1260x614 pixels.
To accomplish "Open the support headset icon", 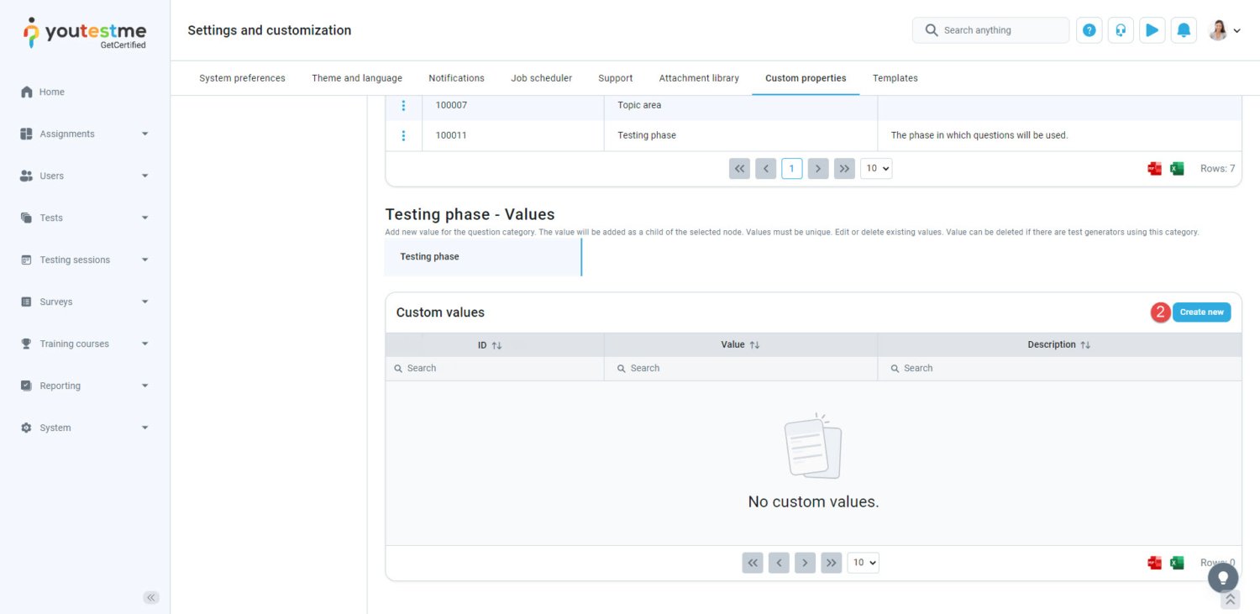I will coord(1121,30).
